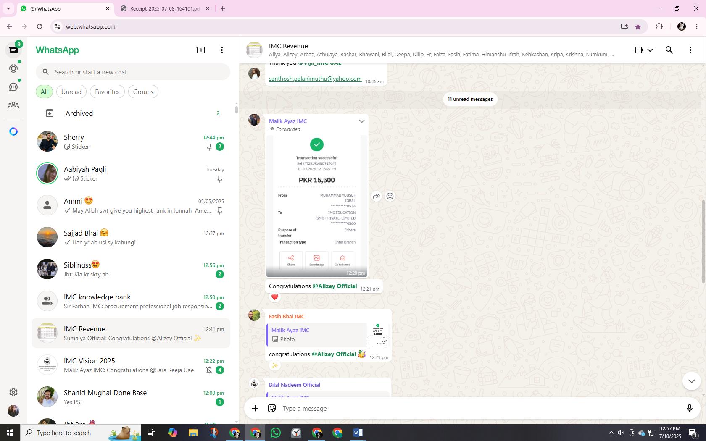706x441 pixels.
Task: Open browser Extensions puzzle icon
Action: pos(659,26)
